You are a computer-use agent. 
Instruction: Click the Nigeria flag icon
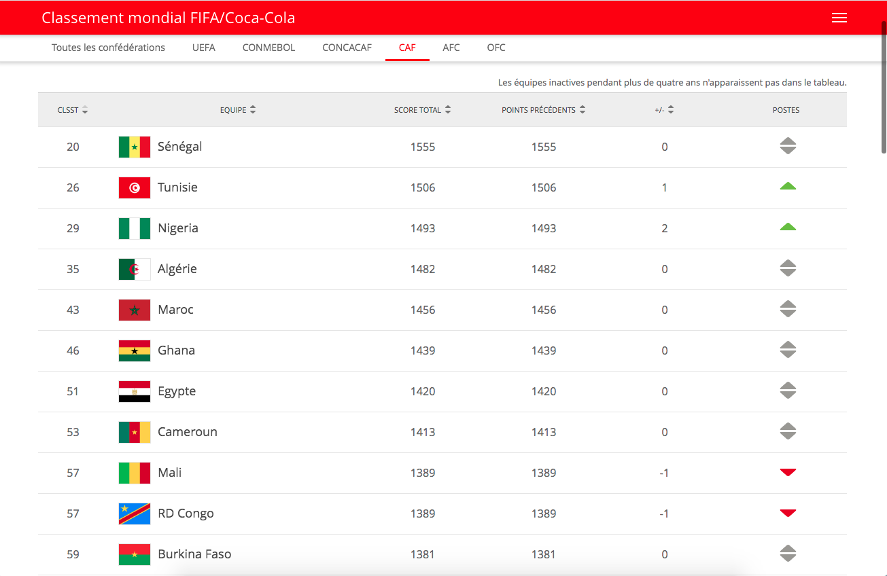tap(135, 228)
